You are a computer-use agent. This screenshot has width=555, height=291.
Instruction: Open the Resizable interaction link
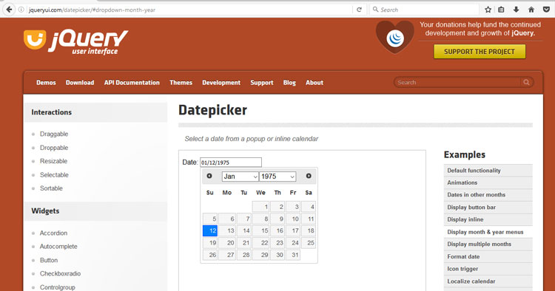coord(53,161)
